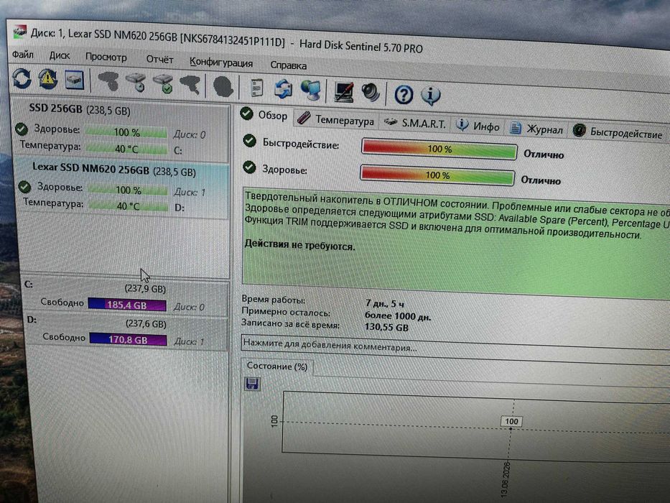Open the Отчёт menu

click(159, 60)
